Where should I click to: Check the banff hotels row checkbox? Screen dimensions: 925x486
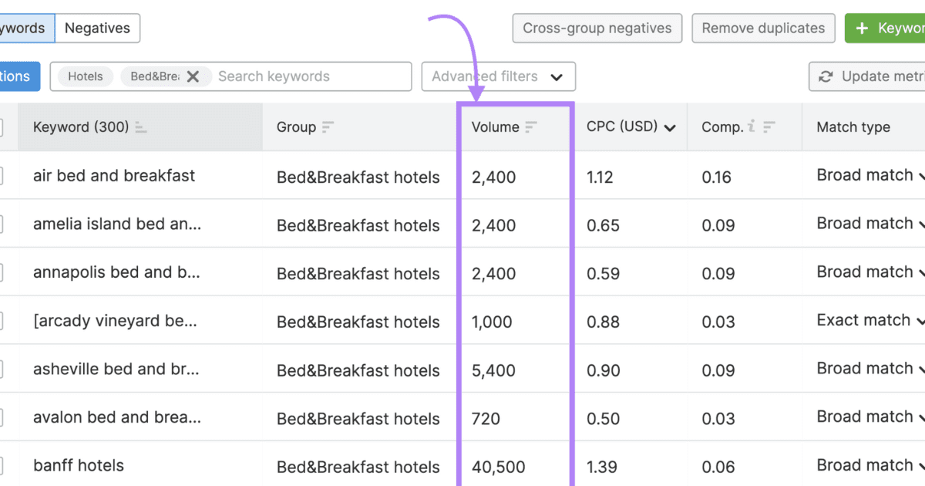coord(0,466)
